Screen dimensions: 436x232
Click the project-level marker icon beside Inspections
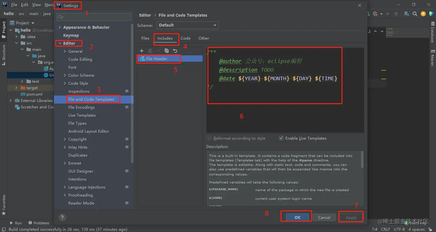click(x=127, y=91)
